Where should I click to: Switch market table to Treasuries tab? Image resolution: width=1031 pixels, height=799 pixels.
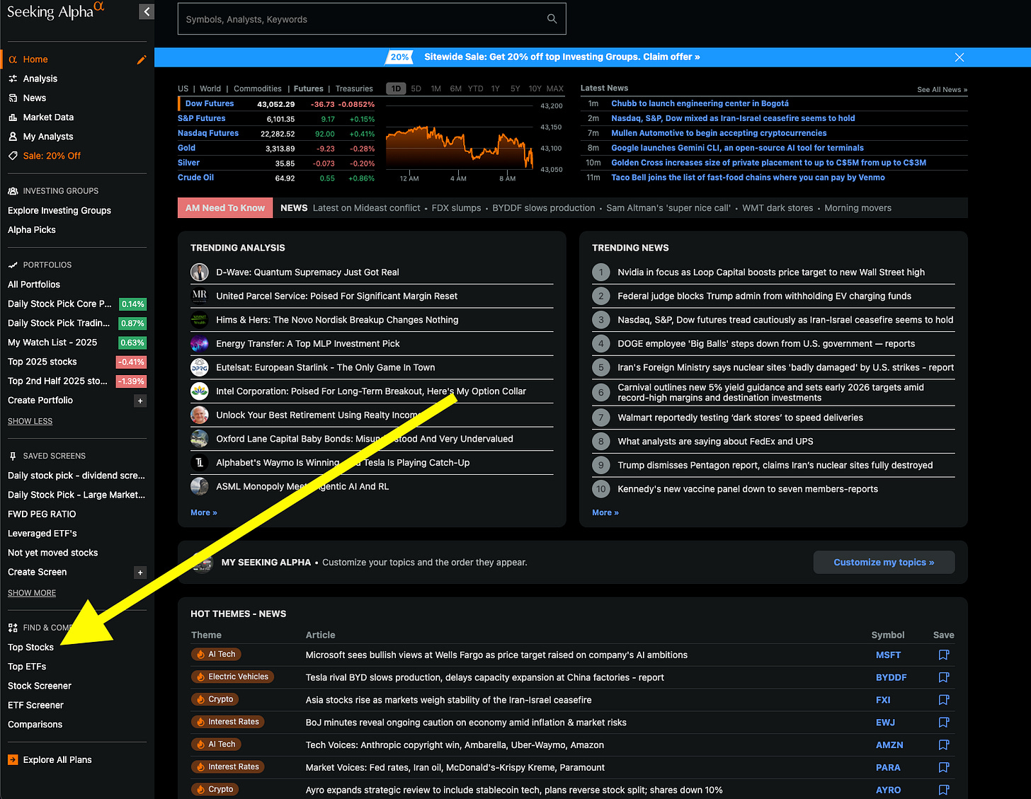click(x=354, y=89)
